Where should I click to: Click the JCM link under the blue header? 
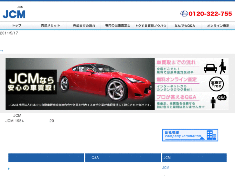pos(166,168)
